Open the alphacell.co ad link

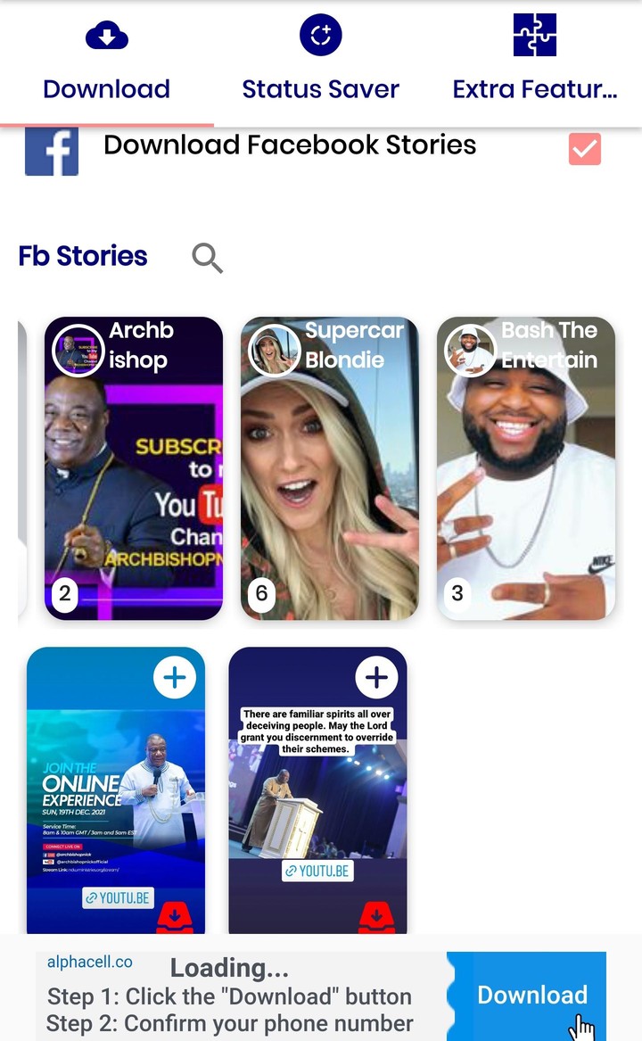[x=90, y=962]
